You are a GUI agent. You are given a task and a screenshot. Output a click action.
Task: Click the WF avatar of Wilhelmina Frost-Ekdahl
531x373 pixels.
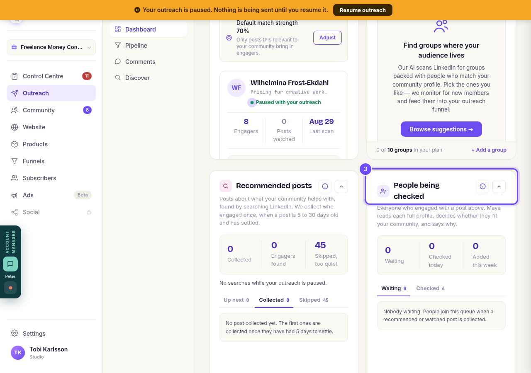click(236, 88)
